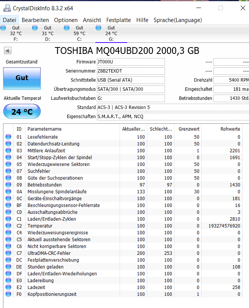Viewport: 249px width, 308px height.
Task: Click the Firmware field JT000U
Action: click(131, 62)
